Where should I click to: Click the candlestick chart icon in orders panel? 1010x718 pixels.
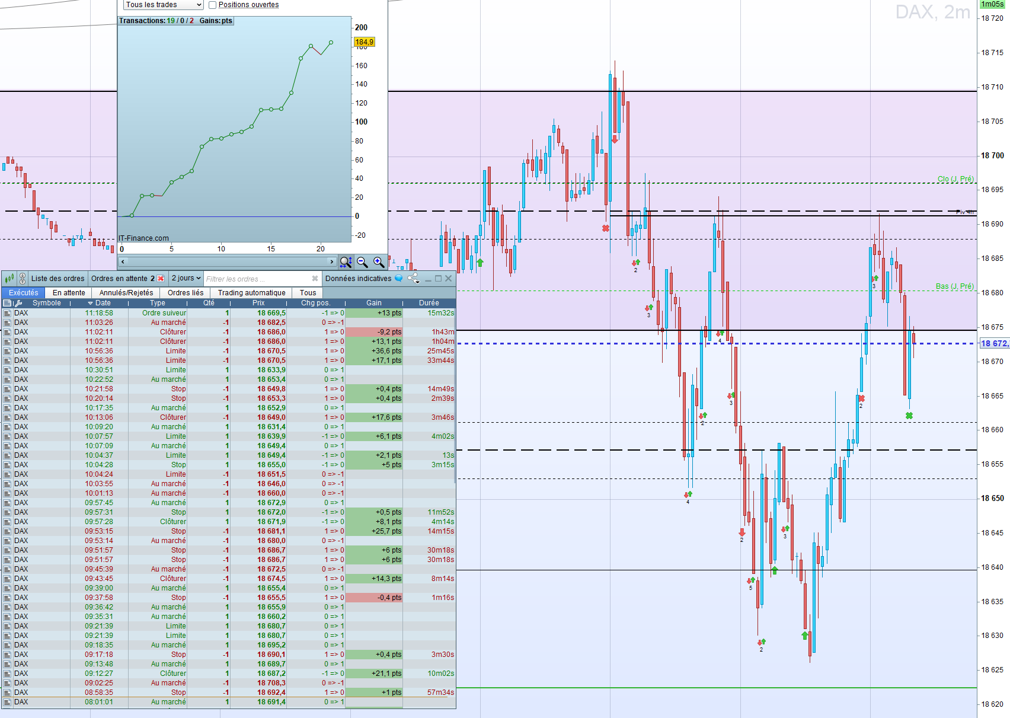[x=9, y=278]
